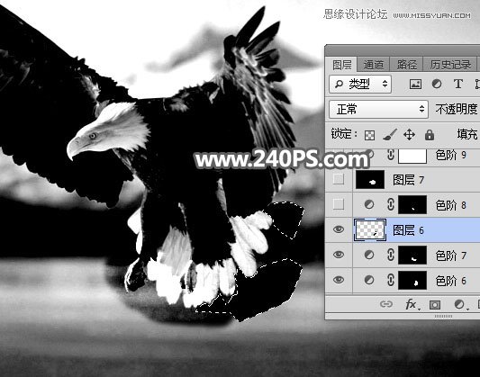This screenshot has width=480, height=377.
Task: Select the 色阶 9 mask thumbnail
Action: coord(412,156)
